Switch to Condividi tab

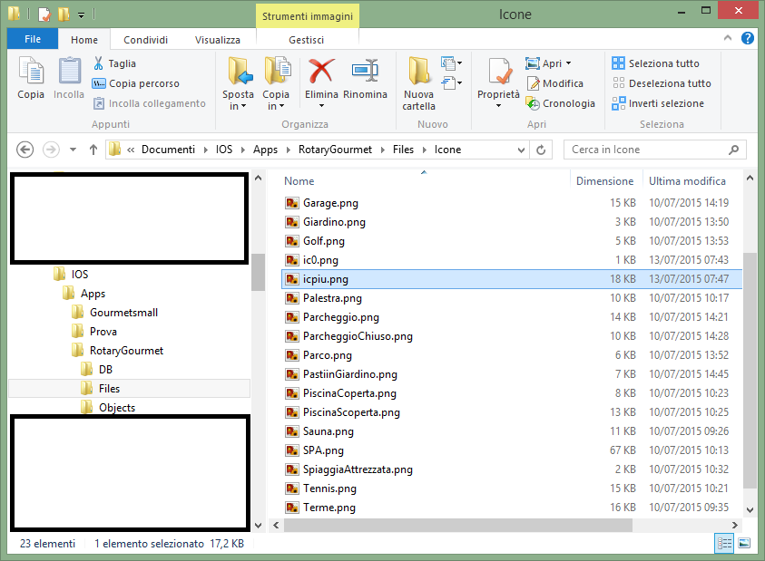145,40
